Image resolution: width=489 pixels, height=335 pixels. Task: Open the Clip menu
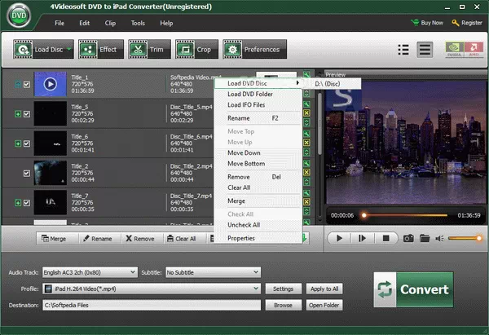tap(110, 23)
